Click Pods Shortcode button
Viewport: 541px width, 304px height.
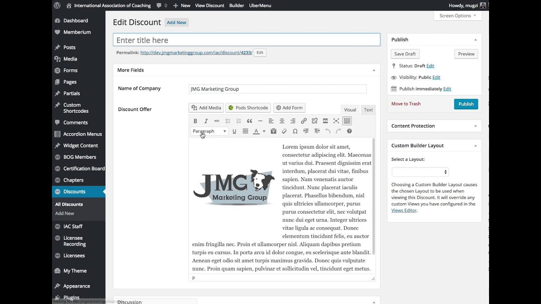[x=248, y=108]
